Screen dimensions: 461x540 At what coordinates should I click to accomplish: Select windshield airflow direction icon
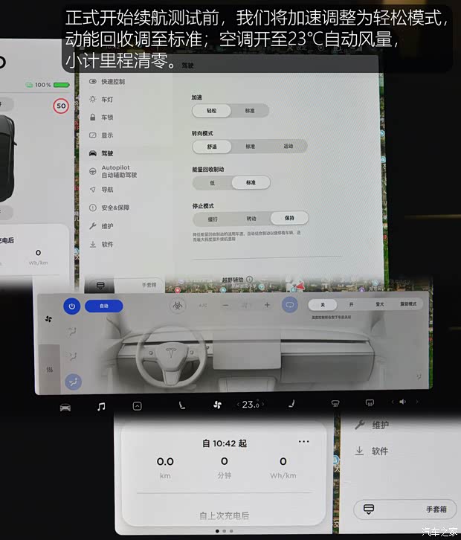click(72, 331)
